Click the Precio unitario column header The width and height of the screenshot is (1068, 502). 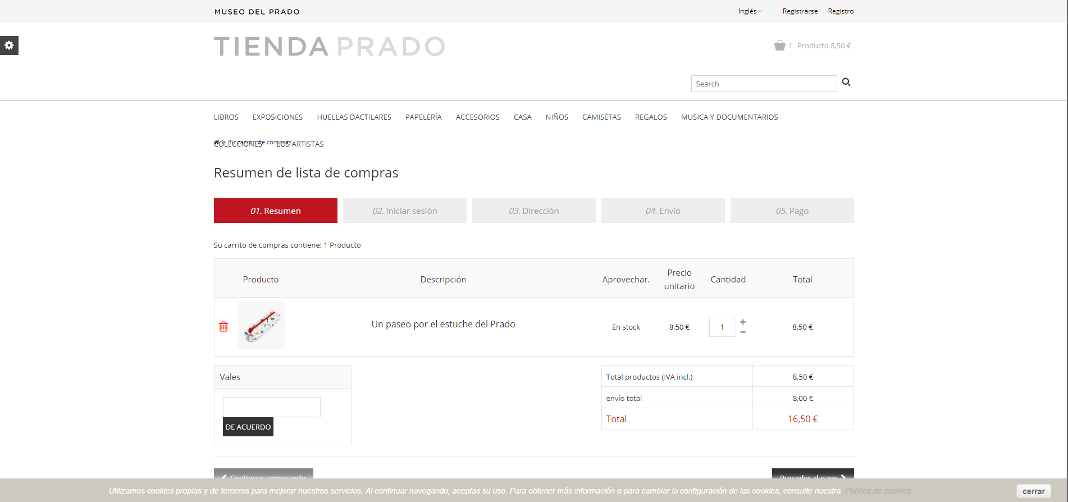pos(679,279)
